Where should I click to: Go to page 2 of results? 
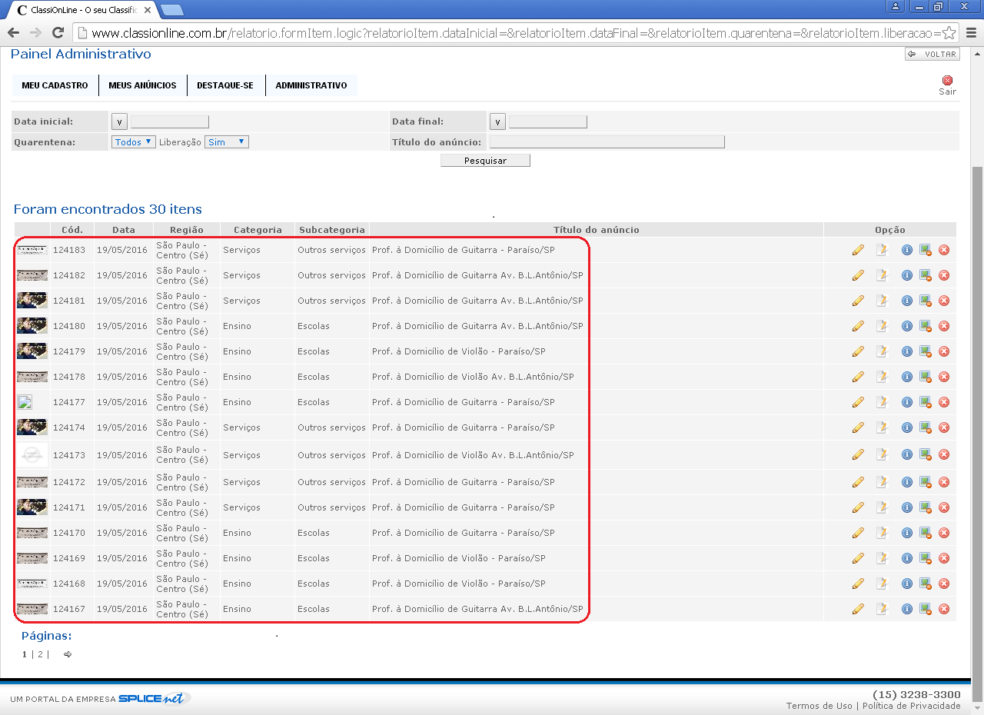tap(41, 654)
